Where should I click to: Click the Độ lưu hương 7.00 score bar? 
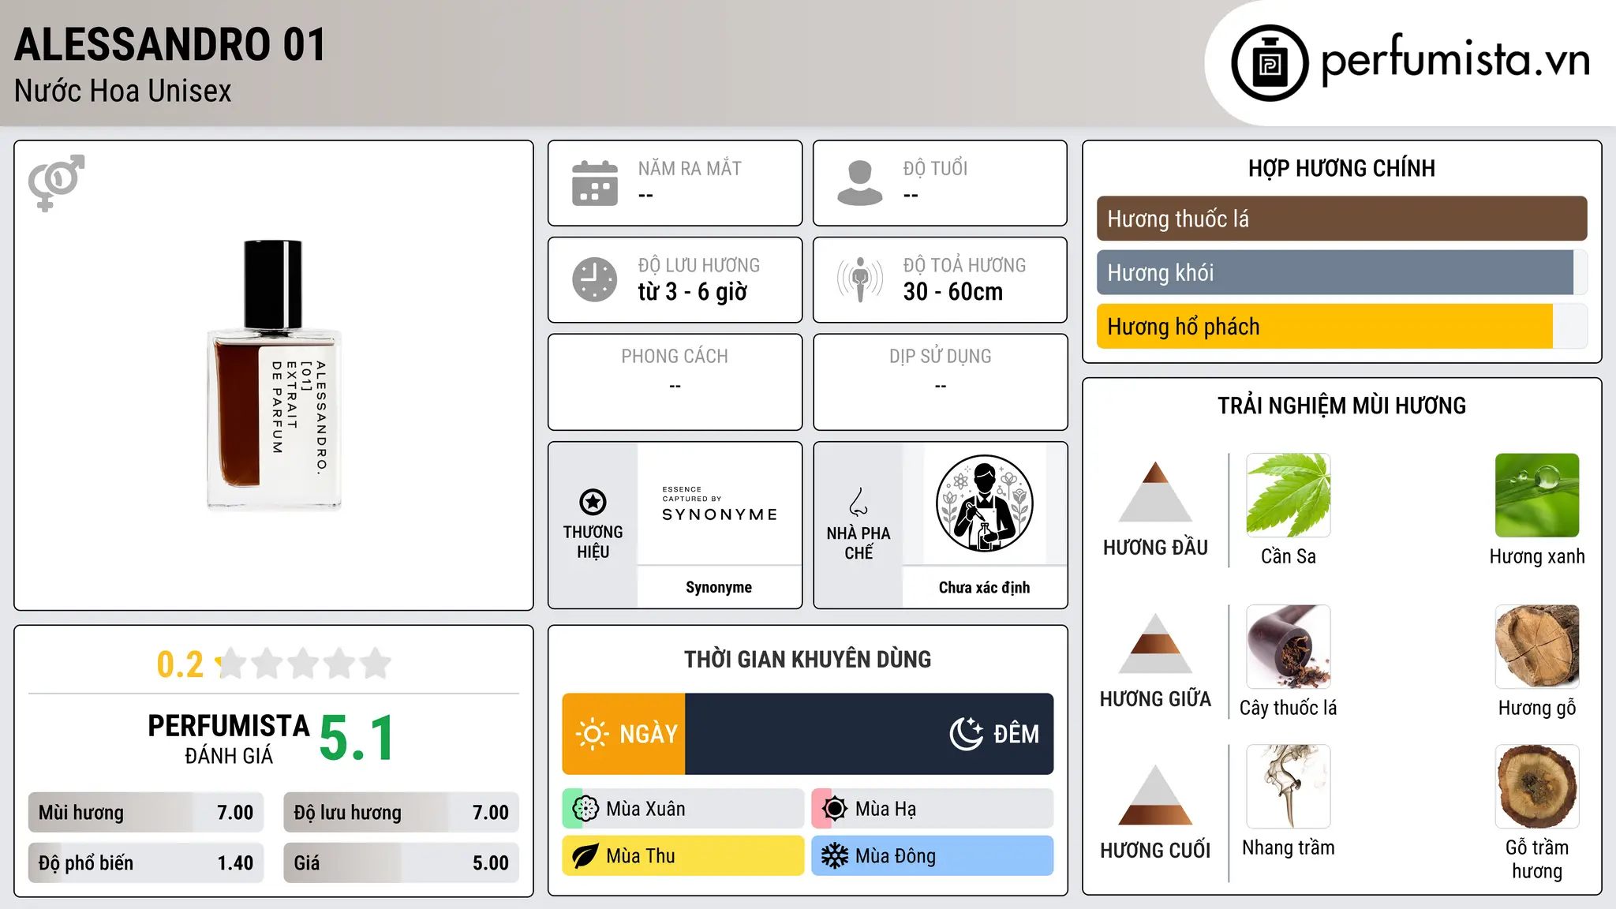401,813
